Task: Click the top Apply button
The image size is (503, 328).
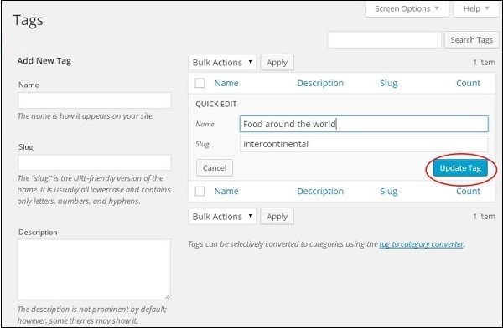Action: (277, 63)
